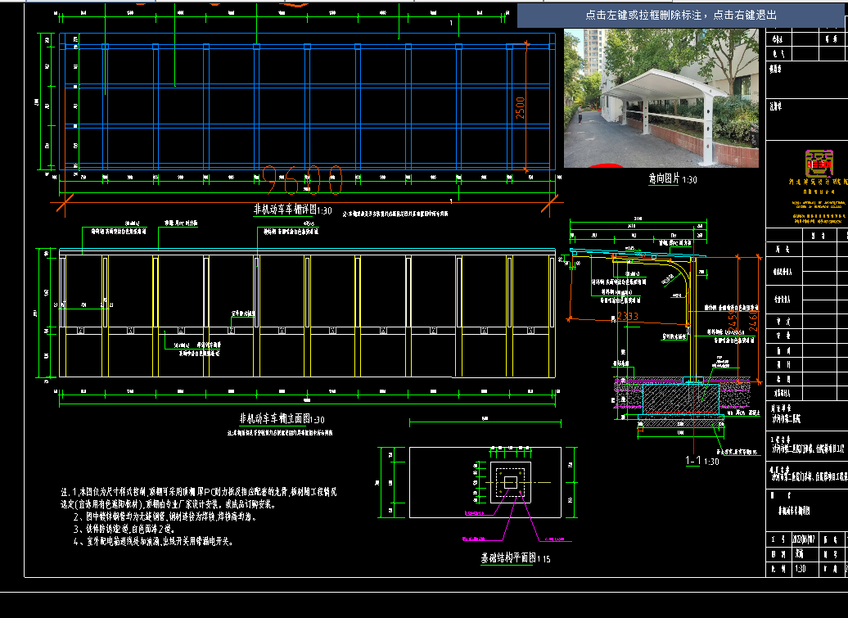The height and width of the screenshot is (618, 848).
Task: Click the 1-1 1:30 section title
Action: pos(702,461)
